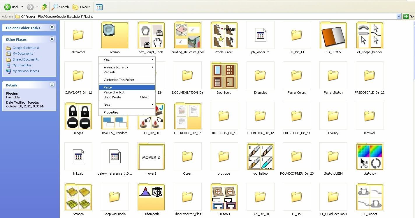Screen dimensions: 415x218
Task: Collapse the Details panel
Action: coord(52,85)
